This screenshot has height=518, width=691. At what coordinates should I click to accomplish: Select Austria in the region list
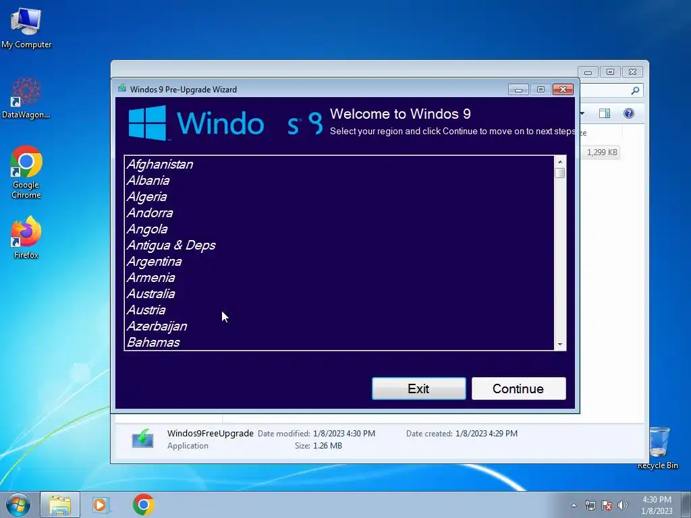pyautogui.click(x=339, y=310)
